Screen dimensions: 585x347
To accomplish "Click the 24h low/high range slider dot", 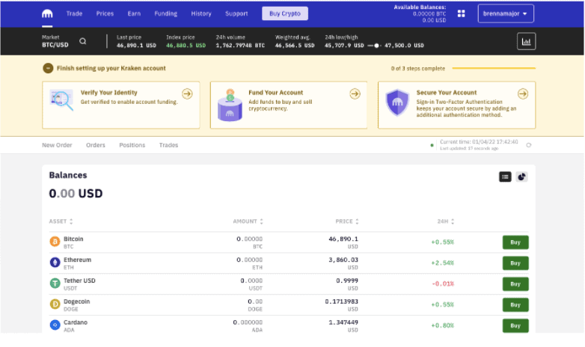I will [x=376, y=46].
